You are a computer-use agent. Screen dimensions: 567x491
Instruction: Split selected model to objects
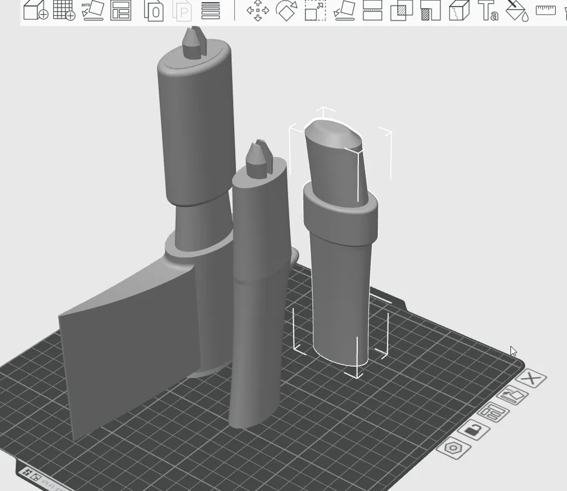click(x=154, y=10)
